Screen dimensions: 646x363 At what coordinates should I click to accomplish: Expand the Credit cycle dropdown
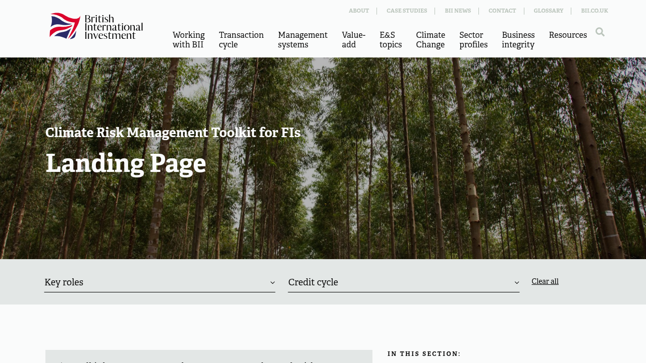click(404, 282)
